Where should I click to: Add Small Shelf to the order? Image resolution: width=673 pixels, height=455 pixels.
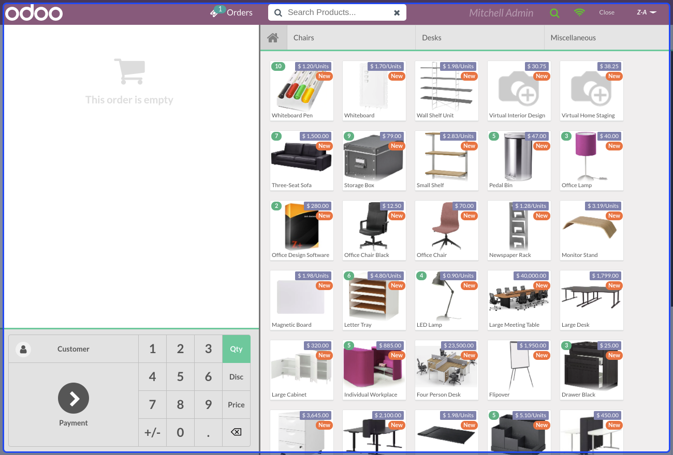point(447,161)
